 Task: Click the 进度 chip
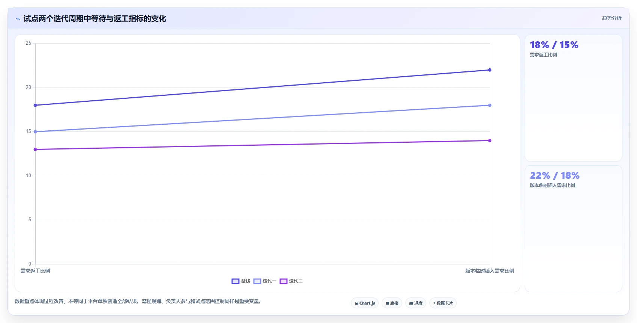click(x=416, y=303)
